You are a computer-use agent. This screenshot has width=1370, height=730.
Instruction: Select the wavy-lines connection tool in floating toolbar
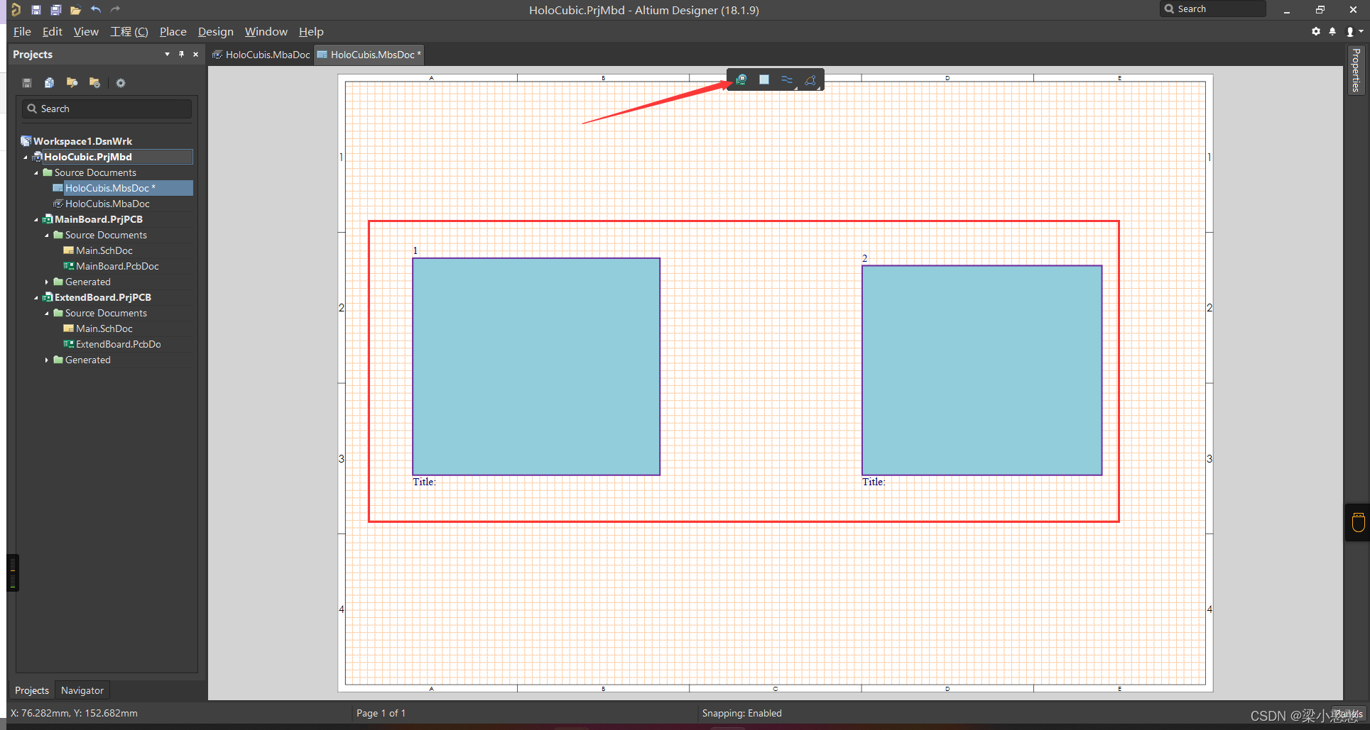point(787,79)
